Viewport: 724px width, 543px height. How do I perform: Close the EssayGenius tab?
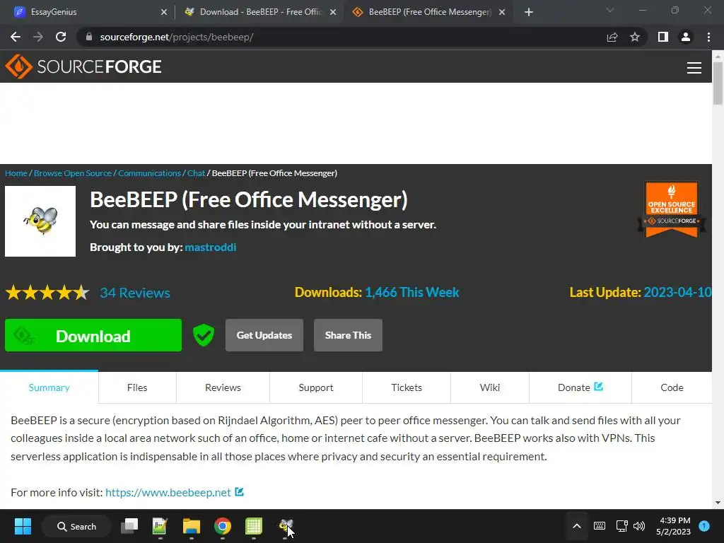pos(164,12)
